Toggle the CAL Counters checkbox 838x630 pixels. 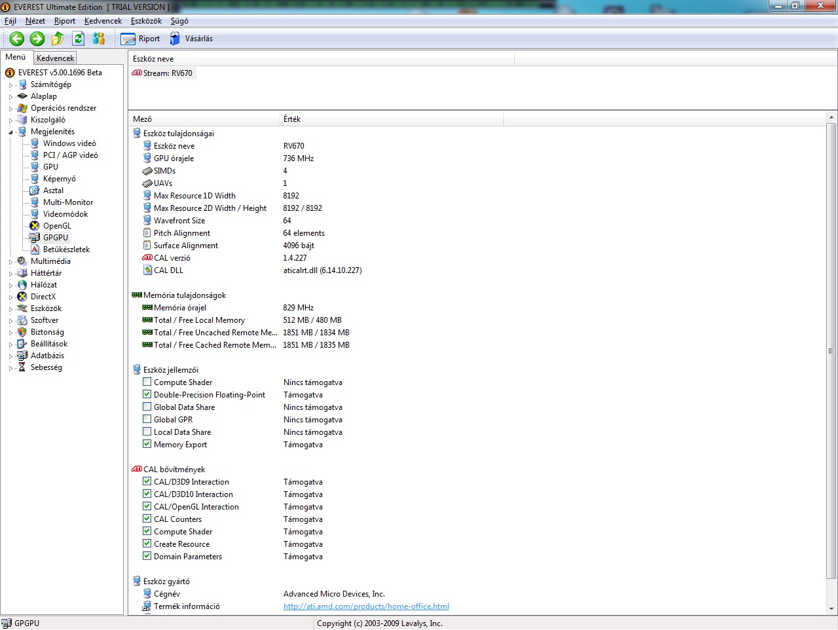click(x=147, y=519)
